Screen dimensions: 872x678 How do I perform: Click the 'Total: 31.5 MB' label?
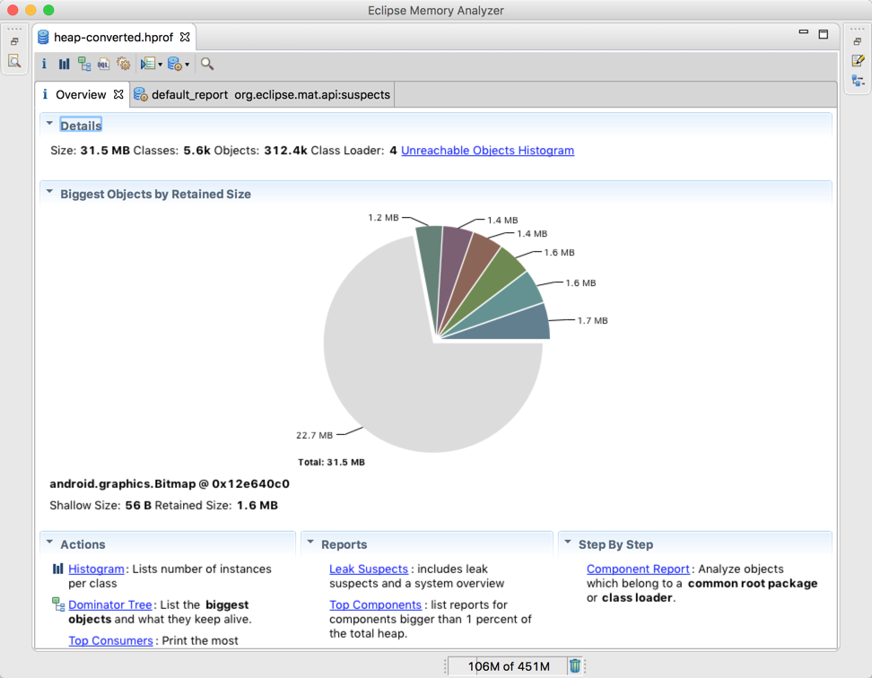pyautogui.click(x=331, y=463)
